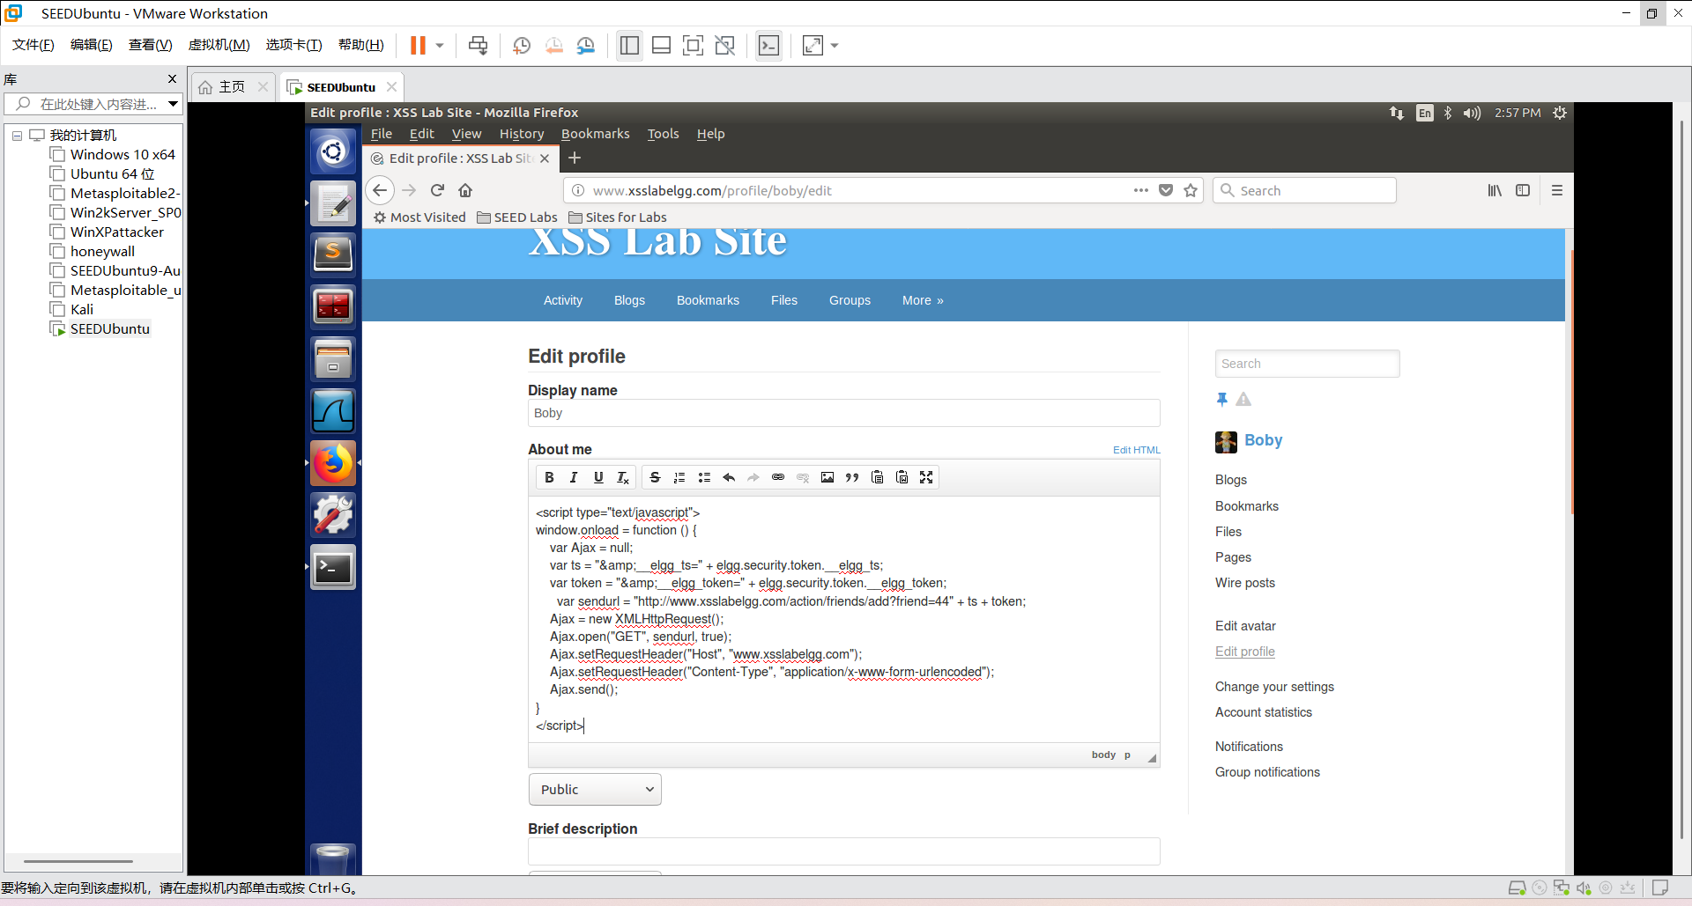Viewport: 1692px width, 906px height.
Task: Open the VMware 文件(F) menu
Action: click(33, 45)
